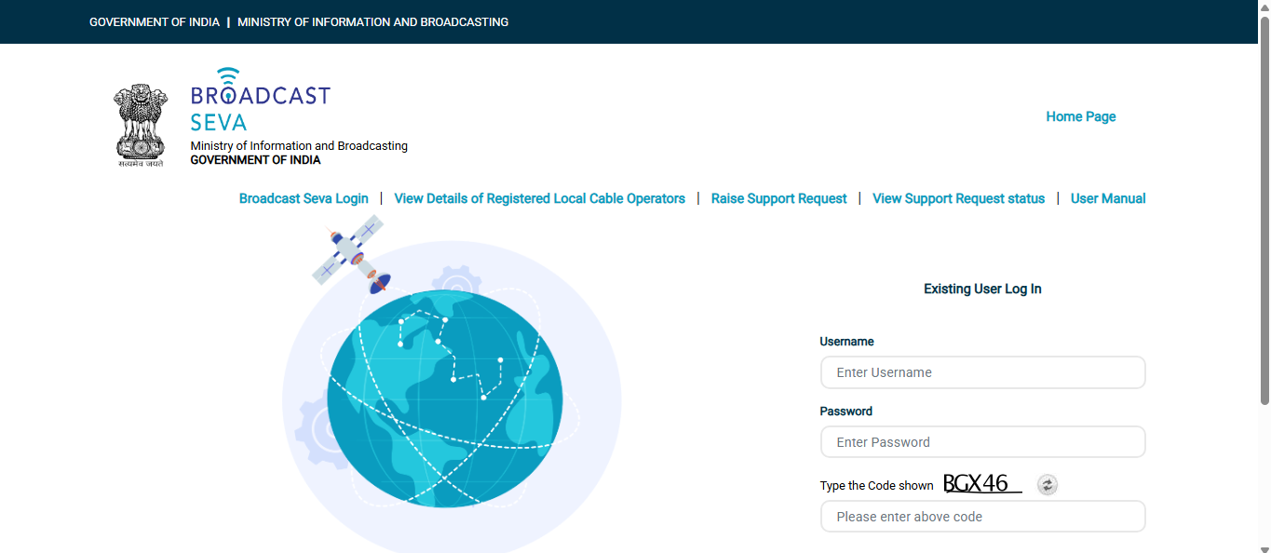Click the scrollbar up arrow

click(1264, 7)
